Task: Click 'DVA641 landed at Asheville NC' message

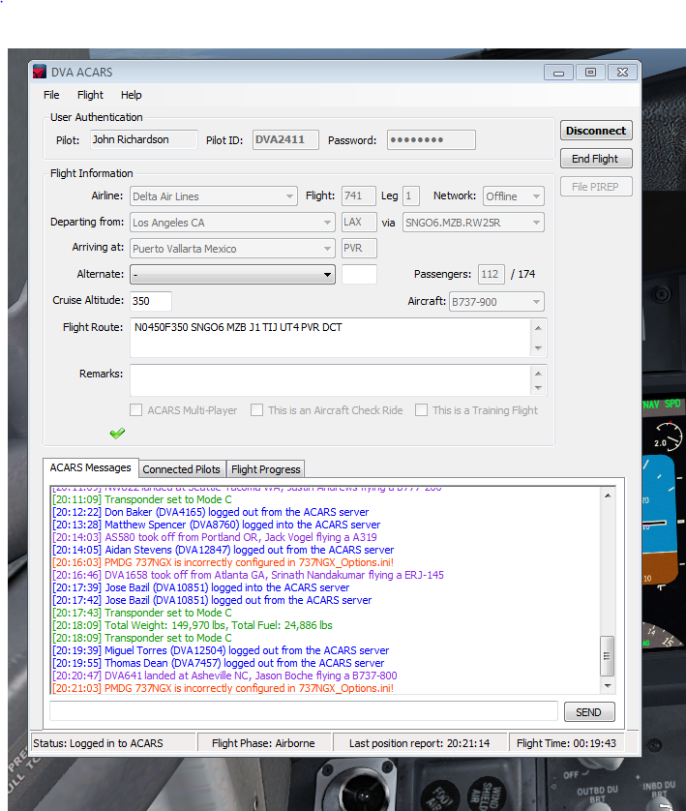Action: tap(224, 676)
